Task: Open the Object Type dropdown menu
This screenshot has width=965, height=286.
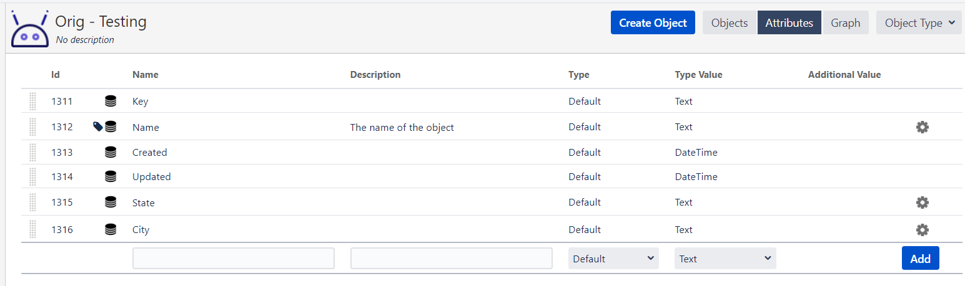Action: [x=919, y=22]
